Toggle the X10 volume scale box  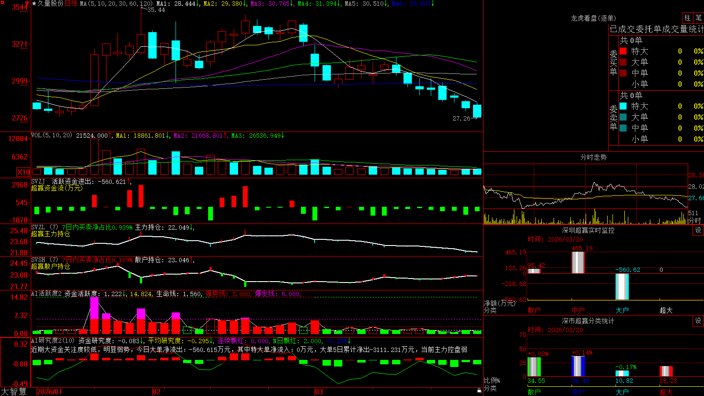point(23,172)
